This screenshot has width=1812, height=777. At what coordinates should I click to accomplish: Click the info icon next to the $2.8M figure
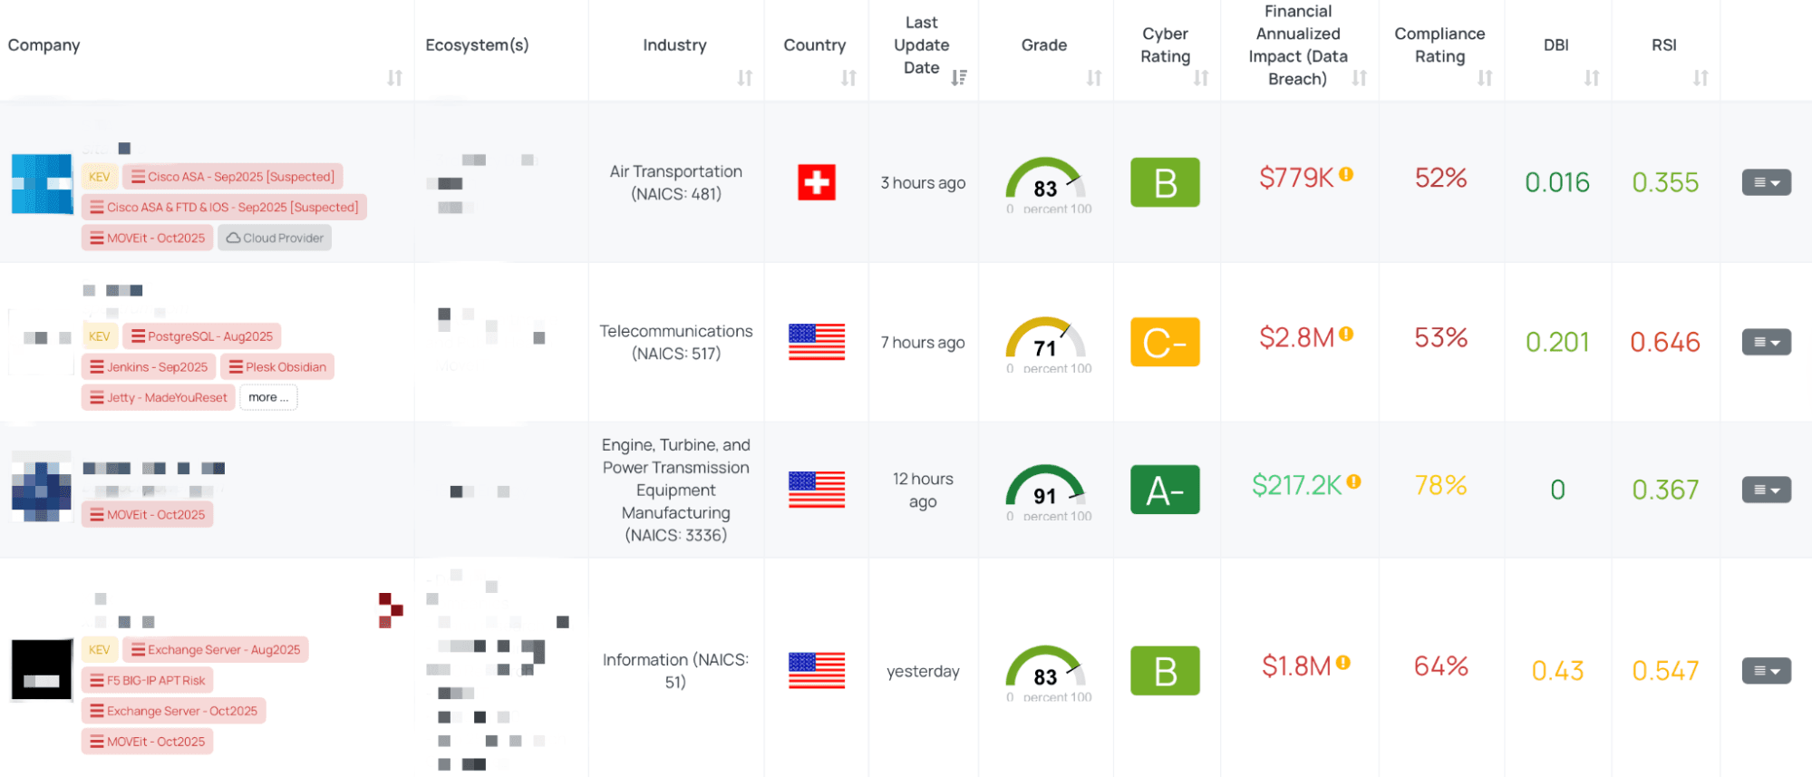tap(1348, 333)
